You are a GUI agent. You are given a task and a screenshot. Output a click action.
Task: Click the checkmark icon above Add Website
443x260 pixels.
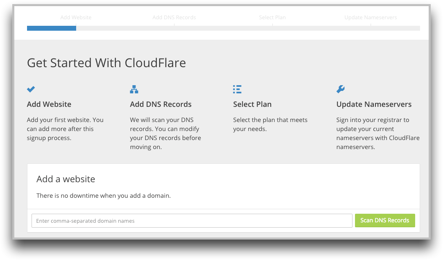(31, 89)
